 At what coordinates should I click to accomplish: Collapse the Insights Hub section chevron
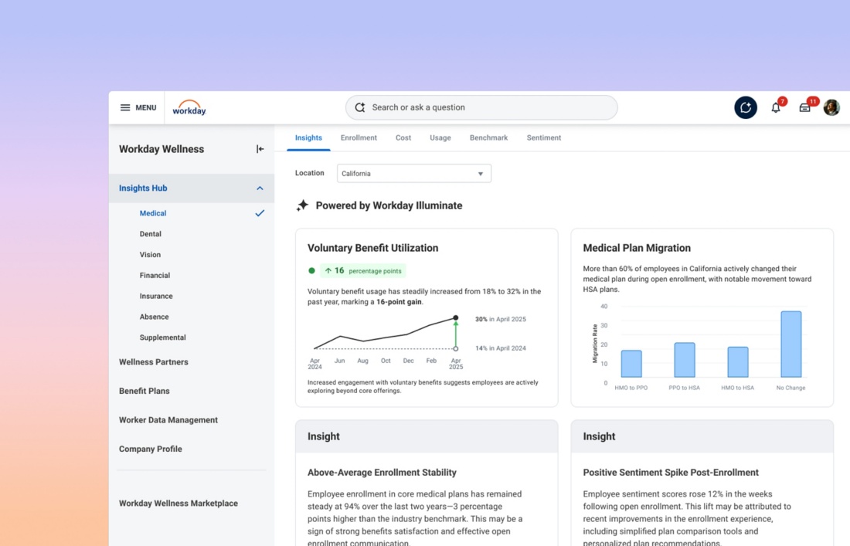click(x=260, y=188)
